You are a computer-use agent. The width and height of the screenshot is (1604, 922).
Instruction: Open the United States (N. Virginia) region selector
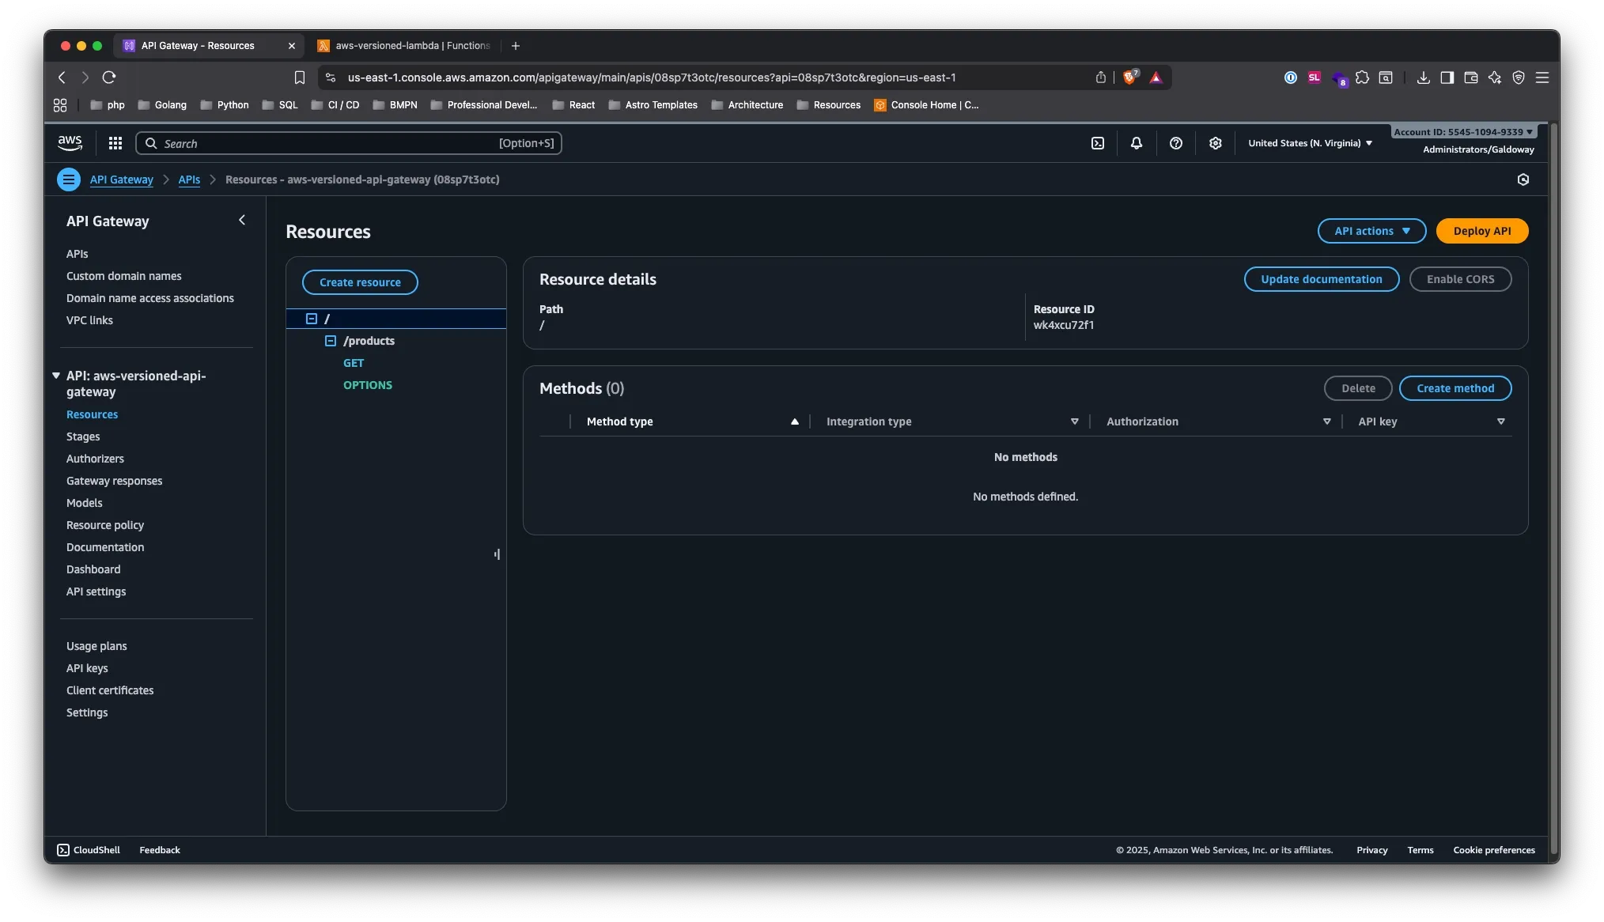(1309, 143)
